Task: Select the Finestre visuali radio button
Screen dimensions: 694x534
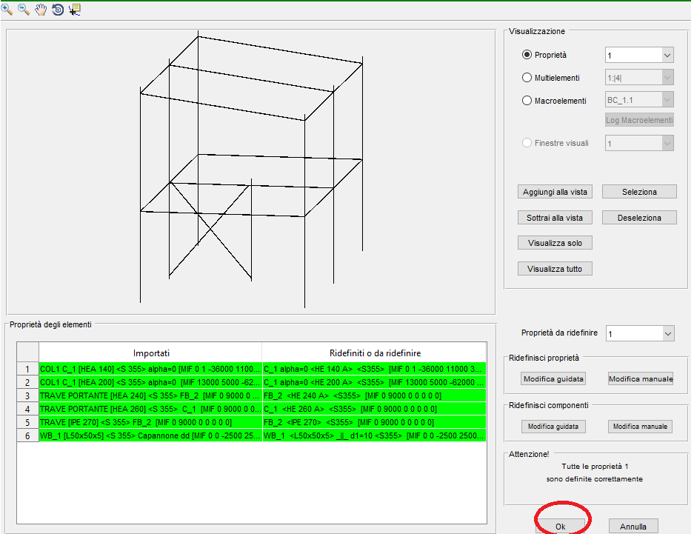Action: coord(527,143)
